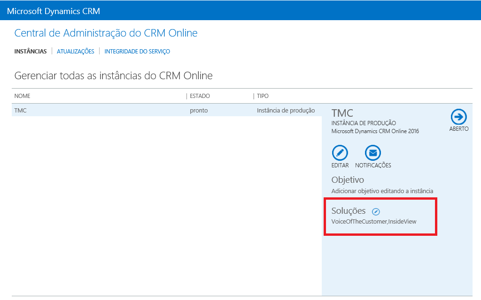The height and width of the screenshot is (300, 481).
Task: Click the Microsoft Dynamics CRM header title
Action: point(54,10)
